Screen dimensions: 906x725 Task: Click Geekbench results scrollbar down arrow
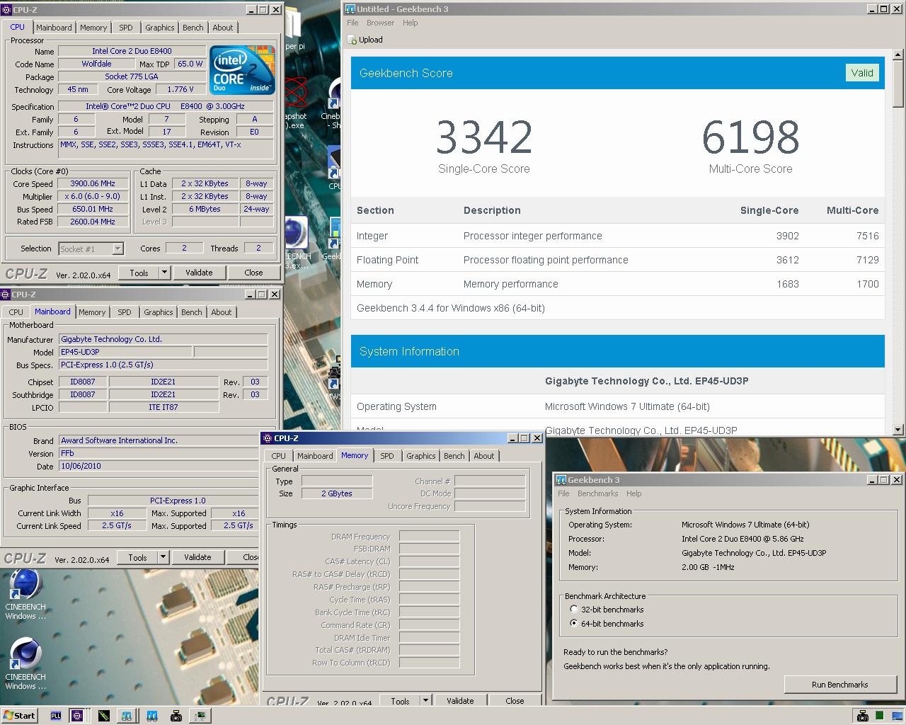(898, 429)
